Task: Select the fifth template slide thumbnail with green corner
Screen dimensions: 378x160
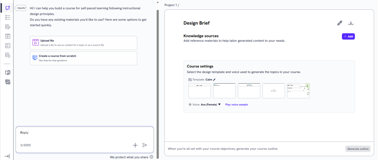Action: click(298, 91)
